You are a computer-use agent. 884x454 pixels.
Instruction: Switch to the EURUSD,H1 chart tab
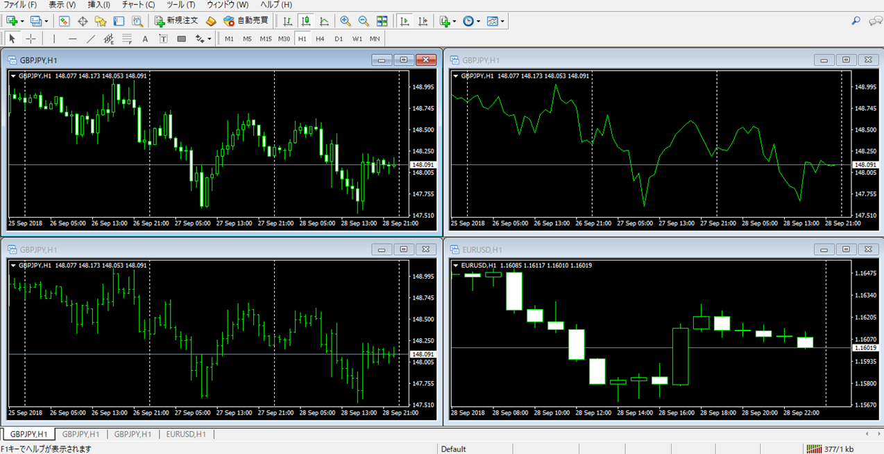[x=185, y=435]
